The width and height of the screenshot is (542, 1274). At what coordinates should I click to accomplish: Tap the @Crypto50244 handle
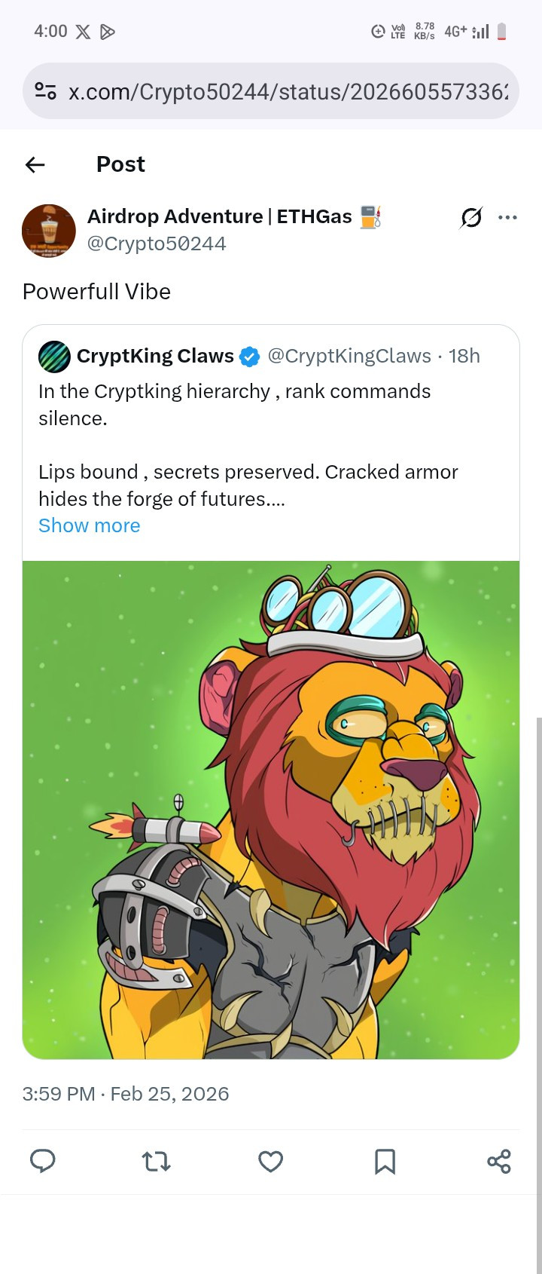coord(157,243)
